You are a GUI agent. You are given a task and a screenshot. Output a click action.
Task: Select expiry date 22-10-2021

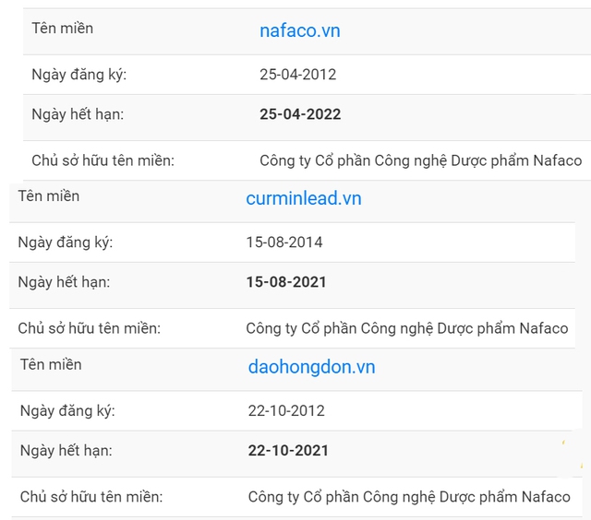[x=288, y=451]
